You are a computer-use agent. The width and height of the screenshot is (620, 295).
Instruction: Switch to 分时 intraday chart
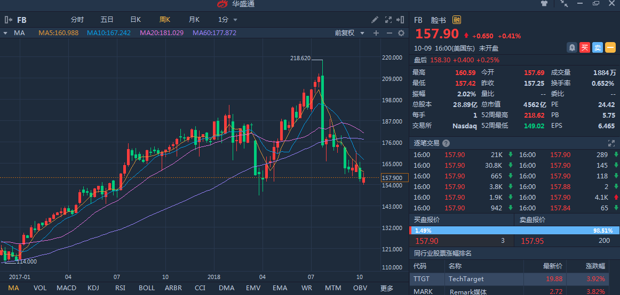[x=77, y=20]
